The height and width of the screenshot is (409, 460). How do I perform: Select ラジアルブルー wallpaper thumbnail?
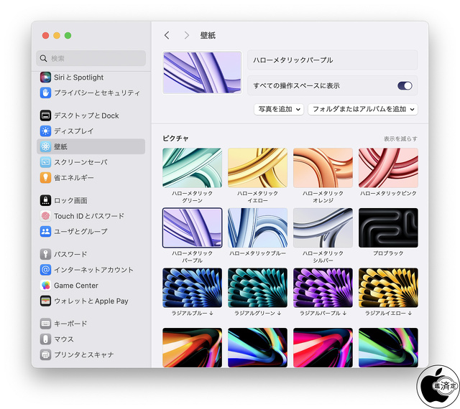coord(192,288)
